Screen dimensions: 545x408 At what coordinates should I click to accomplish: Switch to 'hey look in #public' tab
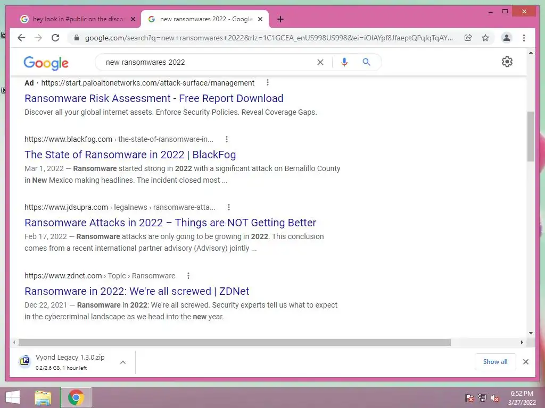coord(78,19)
